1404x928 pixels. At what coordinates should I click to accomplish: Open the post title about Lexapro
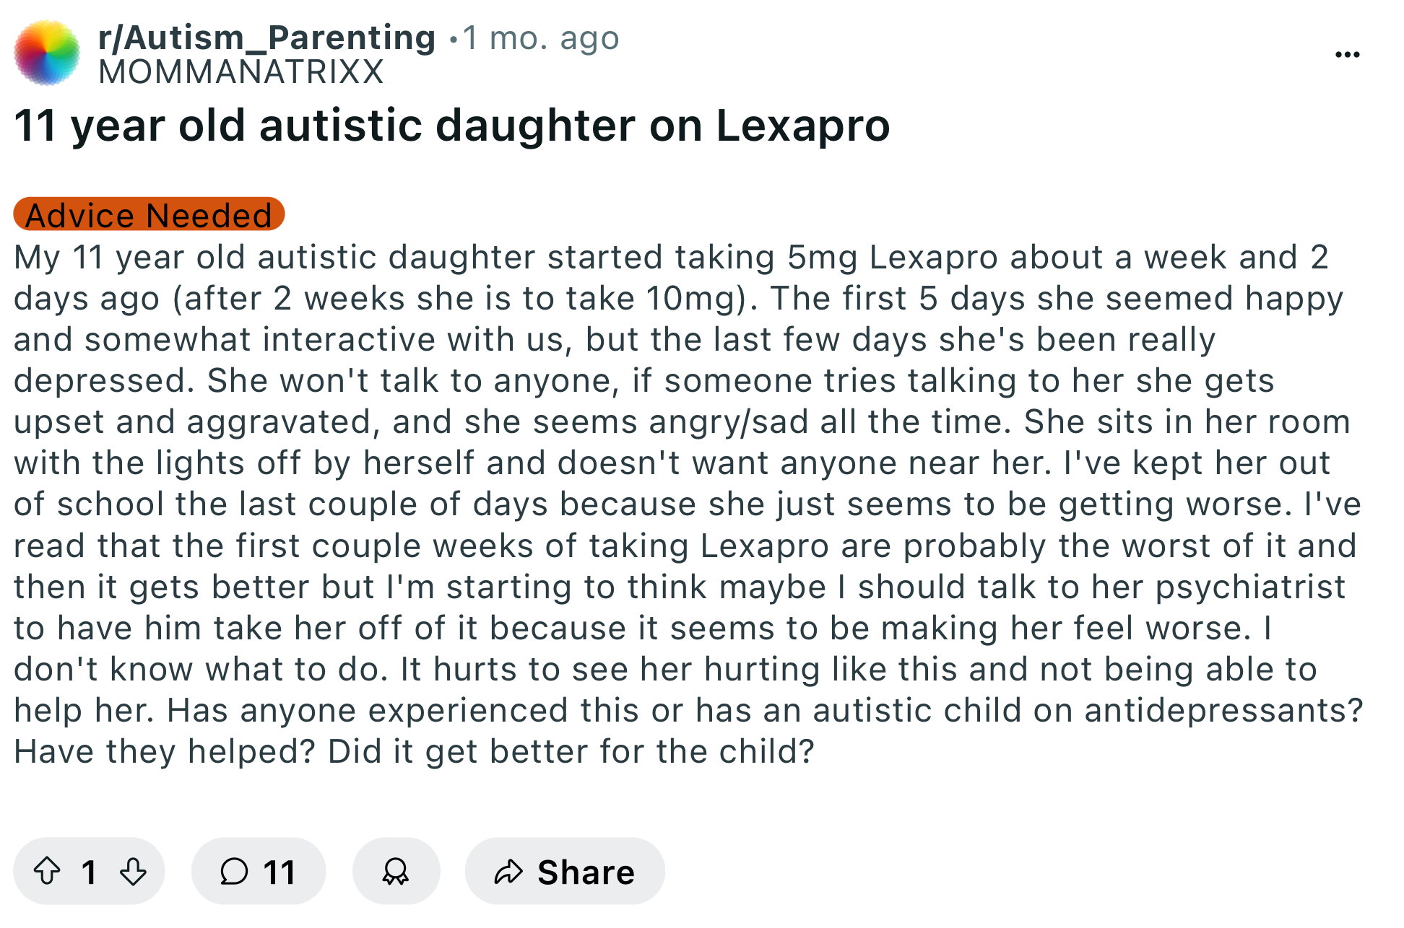click(x=452, y=126)
